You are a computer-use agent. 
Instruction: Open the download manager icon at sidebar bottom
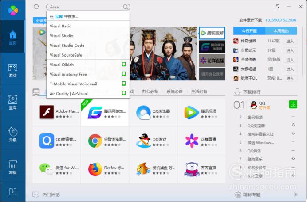(13, 192)
